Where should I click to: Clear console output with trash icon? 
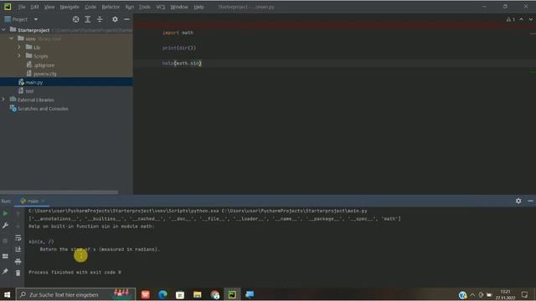coord(18,273)
